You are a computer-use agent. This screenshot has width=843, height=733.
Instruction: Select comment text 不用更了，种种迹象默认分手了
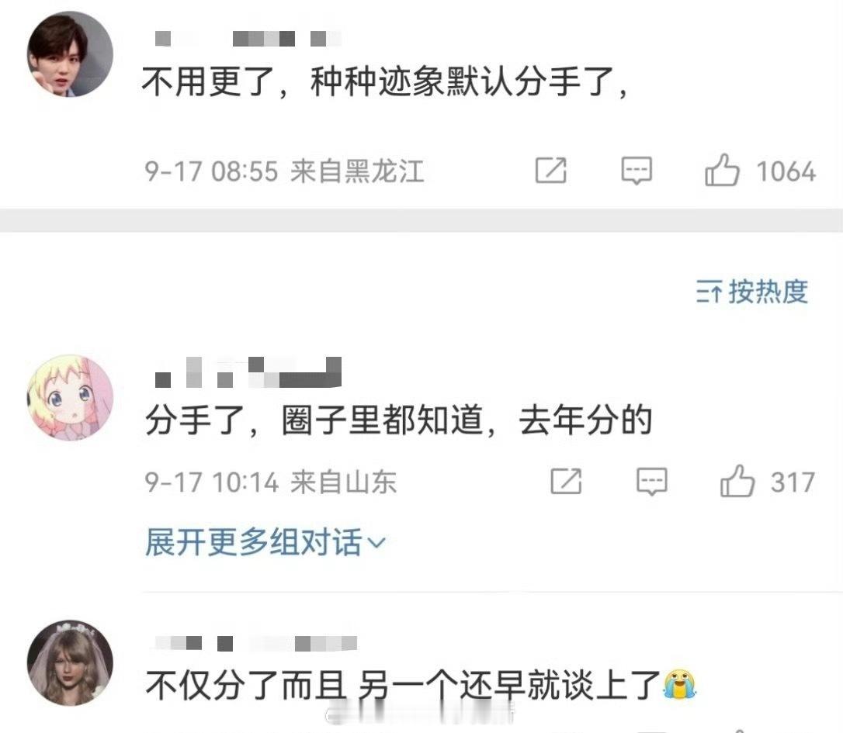[x=385, y=82]
